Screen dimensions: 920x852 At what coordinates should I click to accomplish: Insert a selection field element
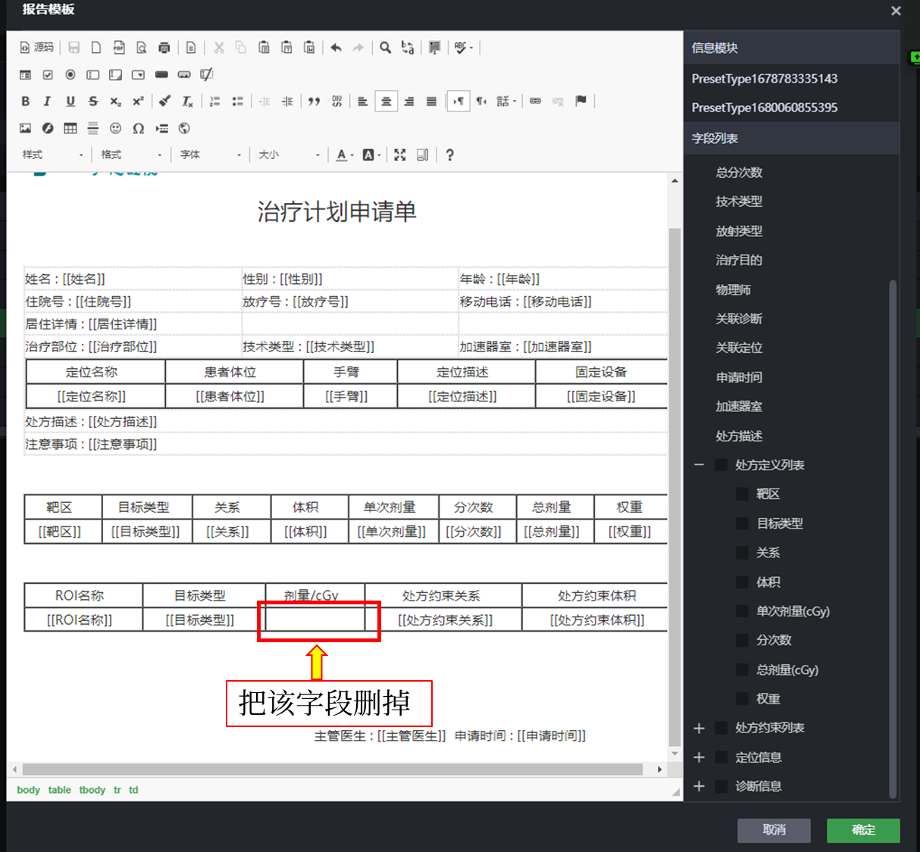[138, 74]
